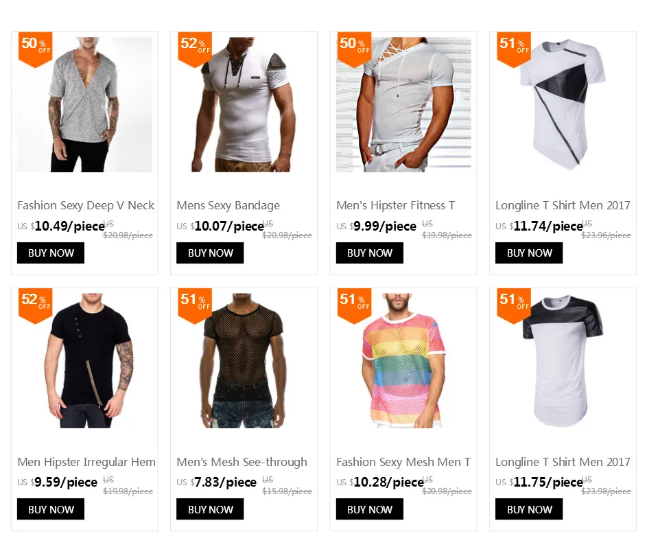Screen dimensions: 647x547
Task: Open the gray deep V neck shirt photo
Action: 84,104
